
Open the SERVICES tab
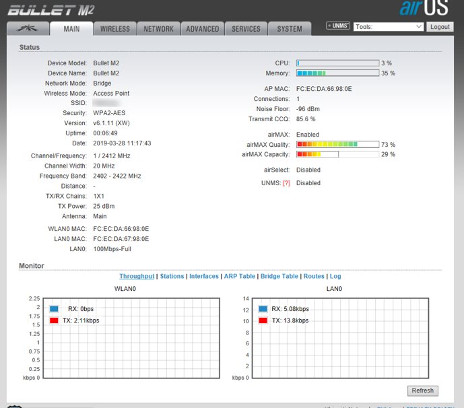246,29
